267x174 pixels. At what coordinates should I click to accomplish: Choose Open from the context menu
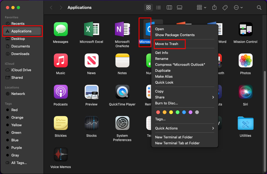tap(184, 29)
